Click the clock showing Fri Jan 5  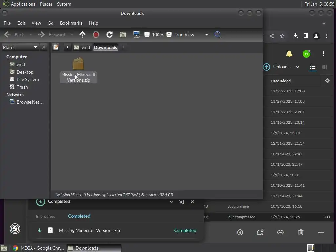point(319,4)
